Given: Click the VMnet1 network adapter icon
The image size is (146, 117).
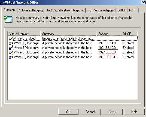Looking at the screenshot, I should [11, 43].
